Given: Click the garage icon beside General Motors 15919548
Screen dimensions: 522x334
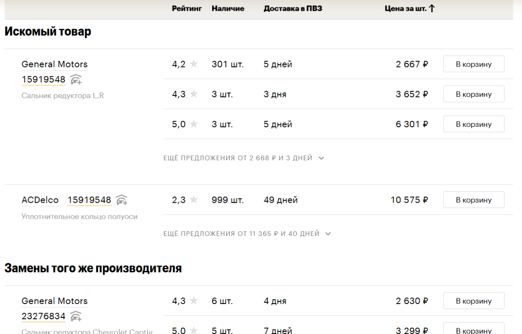Looking at the screenshot, I should point(76,79).
